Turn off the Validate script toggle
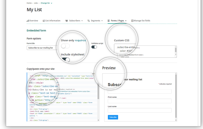 (94, 47)
